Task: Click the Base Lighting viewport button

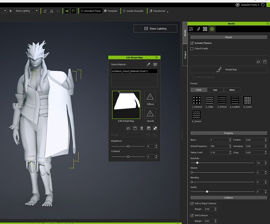Action: point(155,28)
